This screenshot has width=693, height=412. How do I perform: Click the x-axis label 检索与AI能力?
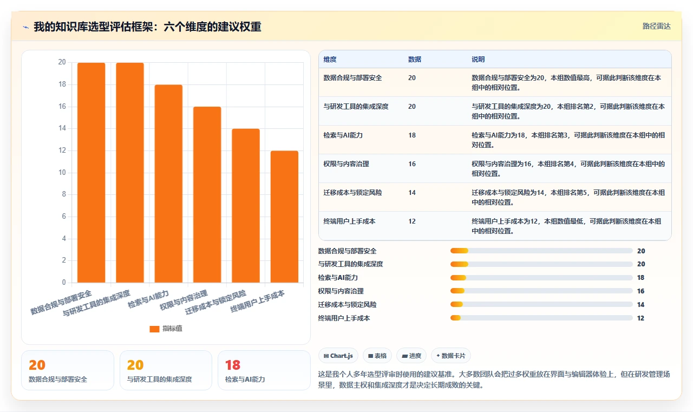coord(149,298)
